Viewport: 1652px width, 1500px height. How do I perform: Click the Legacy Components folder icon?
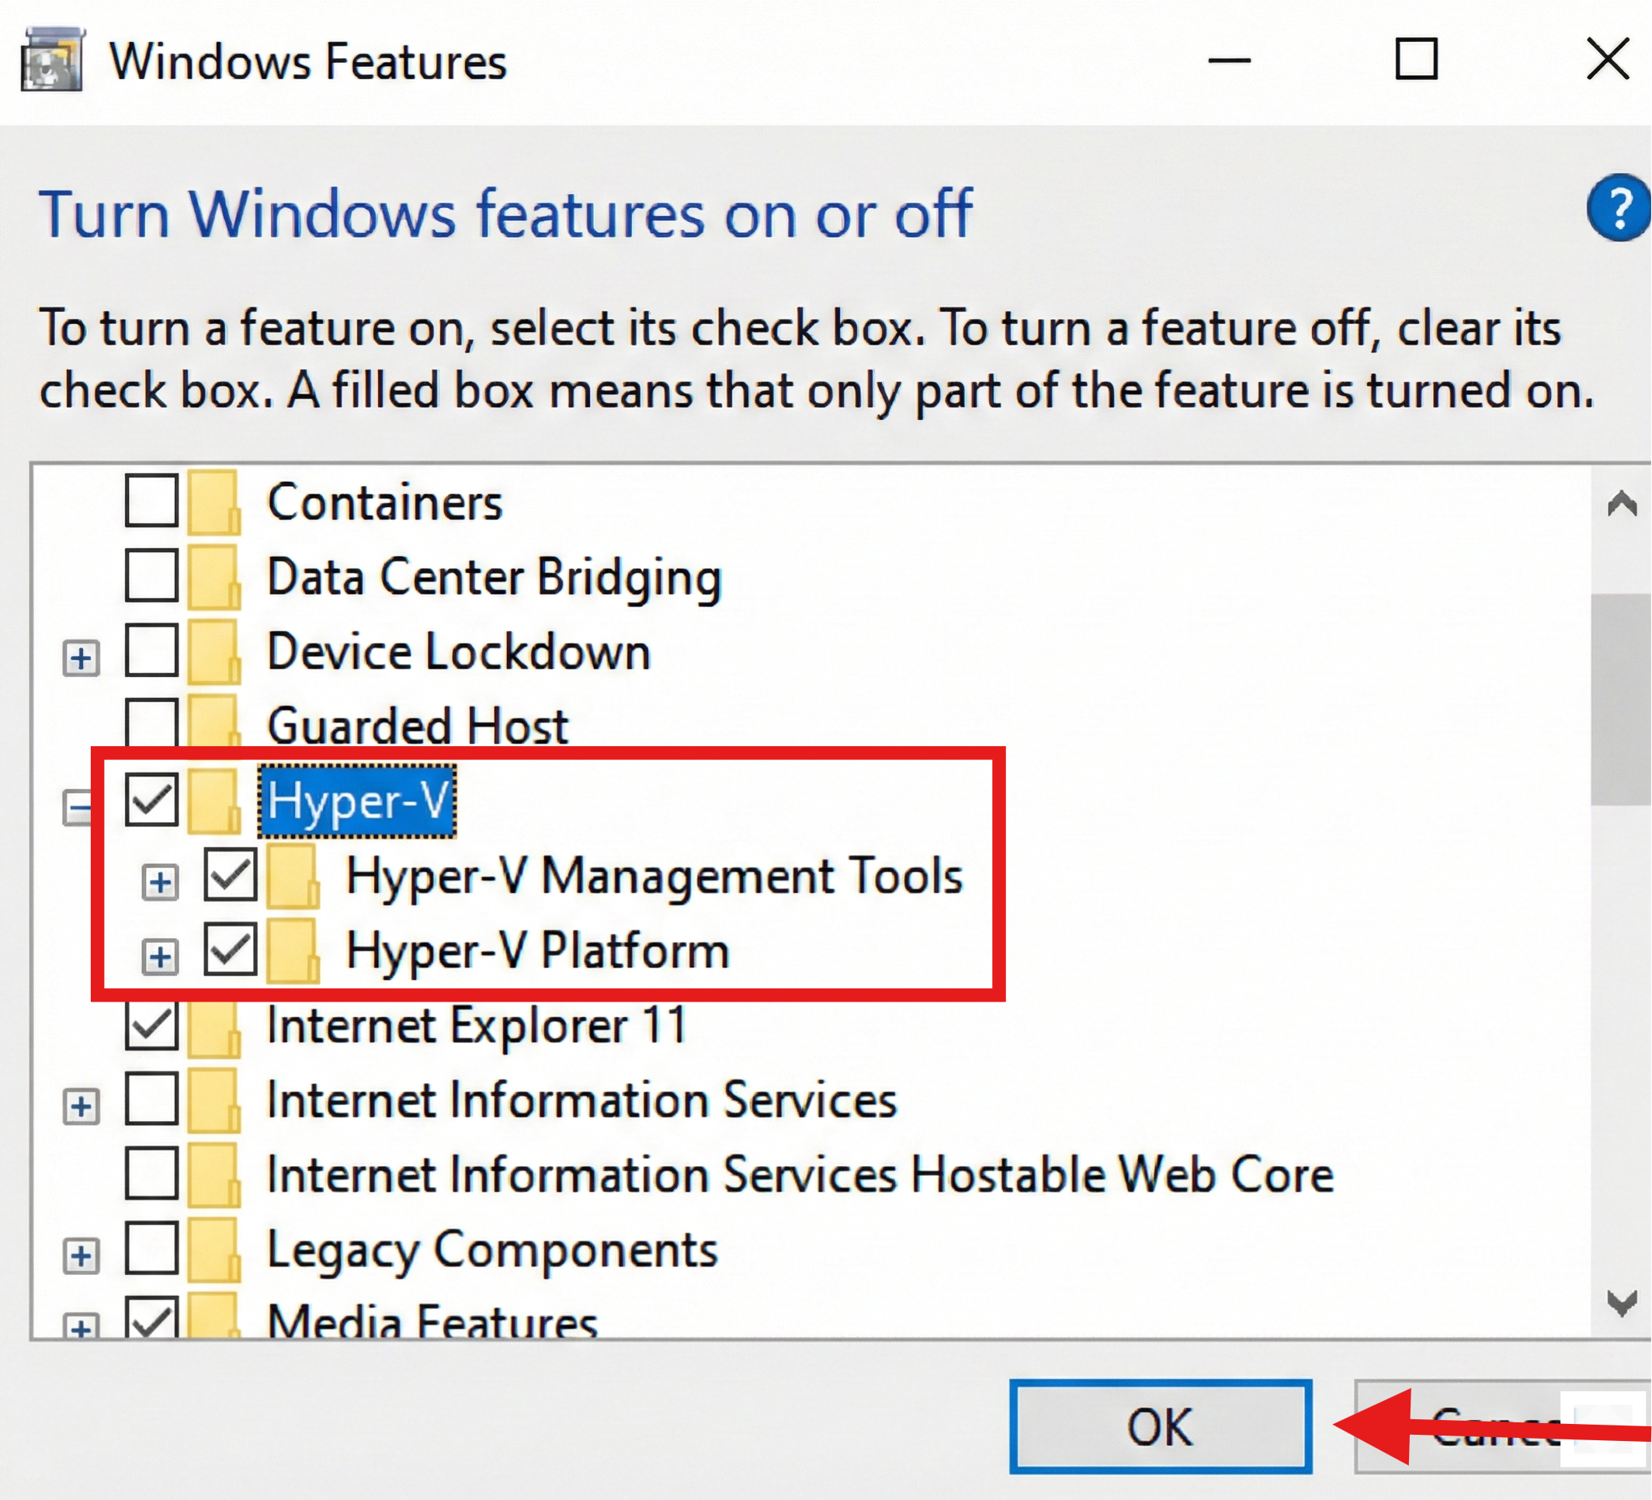tap(213, 1251)
